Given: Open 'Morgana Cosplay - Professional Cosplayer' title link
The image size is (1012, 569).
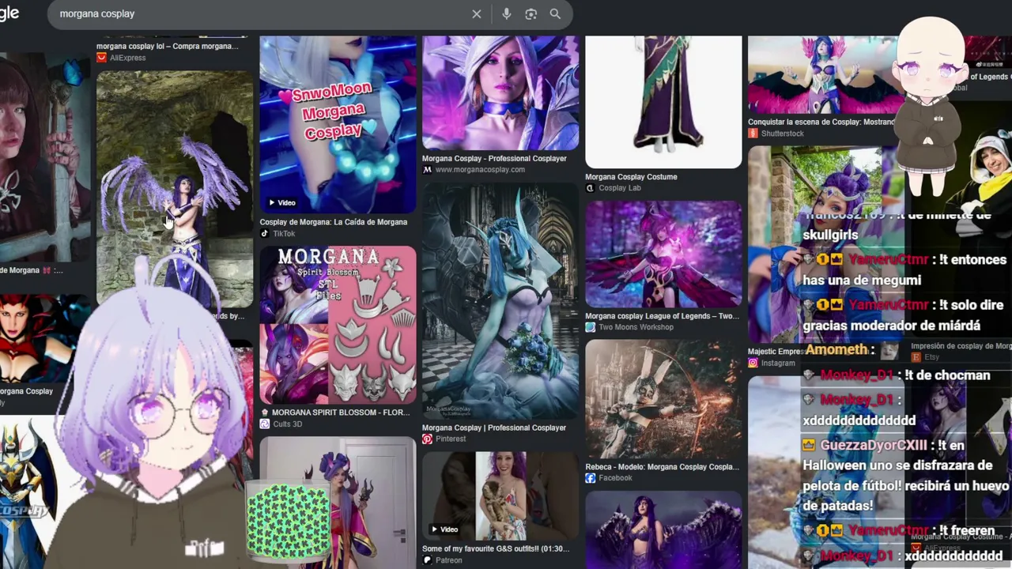Looking at the screenshot, I should click(x=494, y=159).
